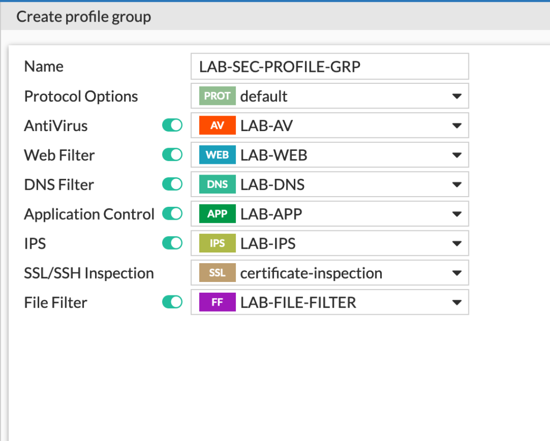Select the LAB-WEB profile text

(273, 155)
